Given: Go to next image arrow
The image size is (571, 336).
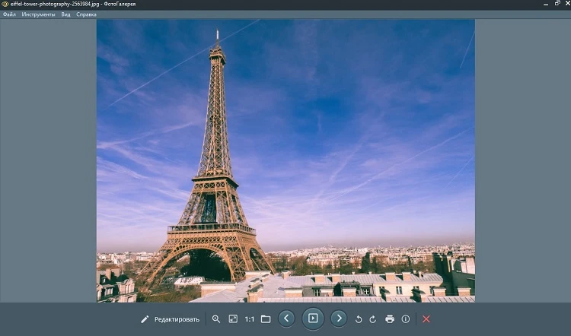Looking at the screenshot, I should tap(339, 319).
